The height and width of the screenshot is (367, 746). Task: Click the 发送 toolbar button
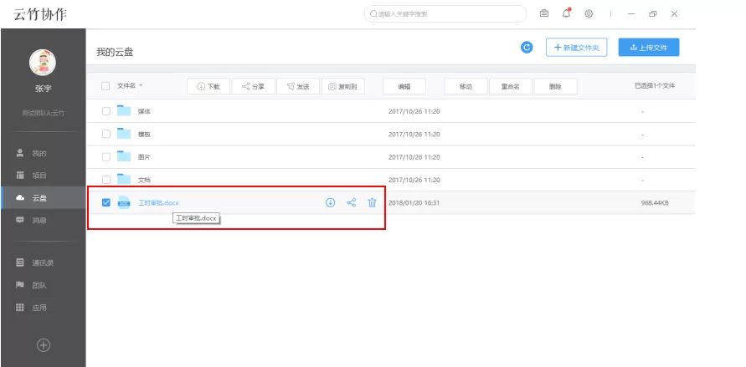(x=298, y=86)
